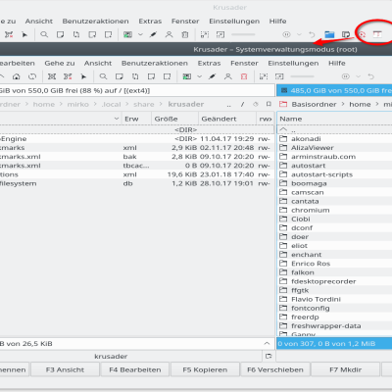Open dropdown arrow beside terminal icon in background window
This screenshot has height=392, width=392.
[x=140, y=34]
